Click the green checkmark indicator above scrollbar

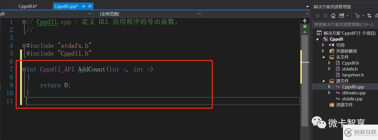[305, 27]
